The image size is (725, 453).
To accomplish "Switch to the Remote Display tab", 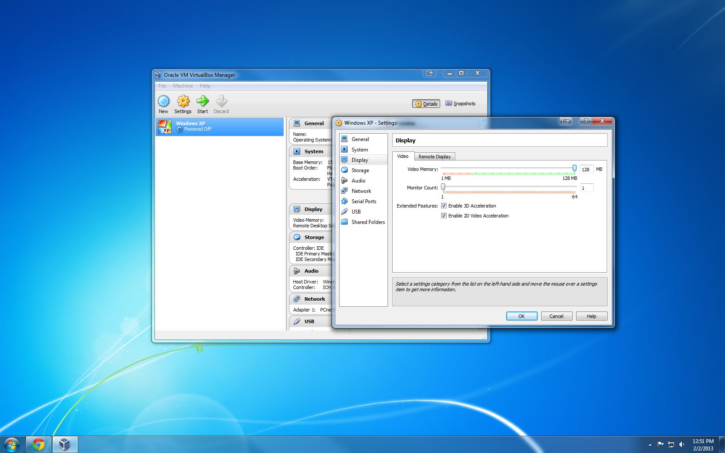I will pos(435,156).
